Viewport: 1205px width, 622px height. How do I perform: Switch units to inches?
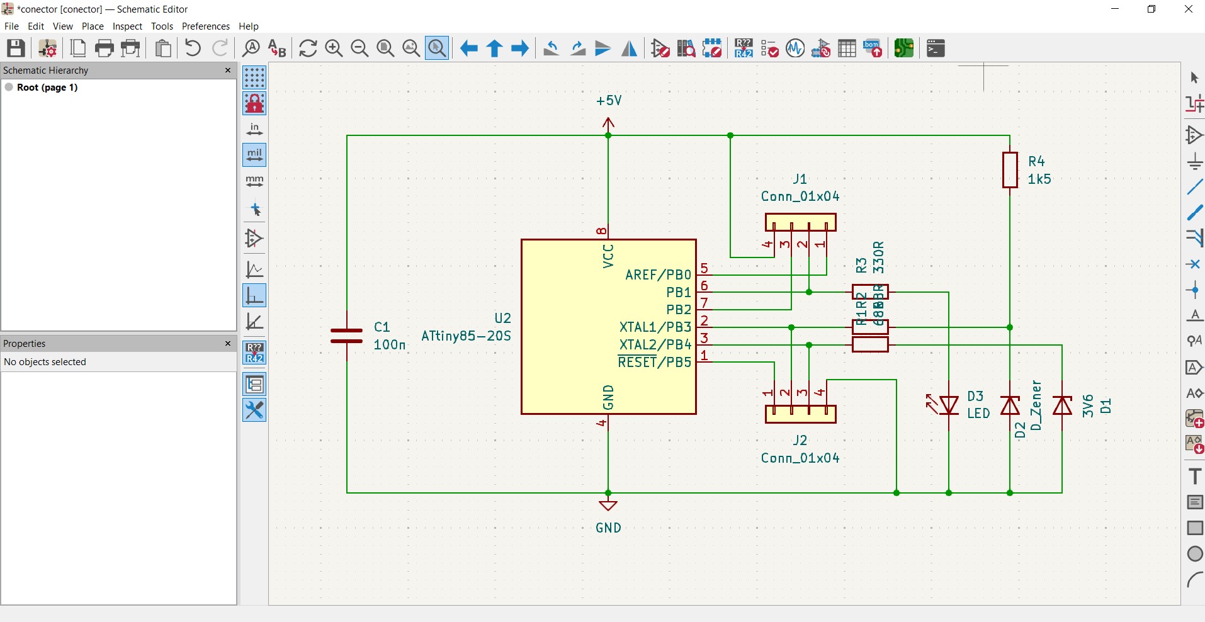254,130
